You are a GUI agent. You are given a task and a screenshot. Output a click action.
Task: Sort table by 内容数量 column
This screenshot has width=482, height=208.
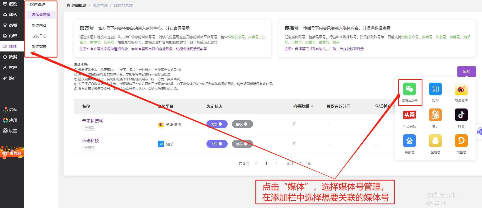(x=312, y=106)
